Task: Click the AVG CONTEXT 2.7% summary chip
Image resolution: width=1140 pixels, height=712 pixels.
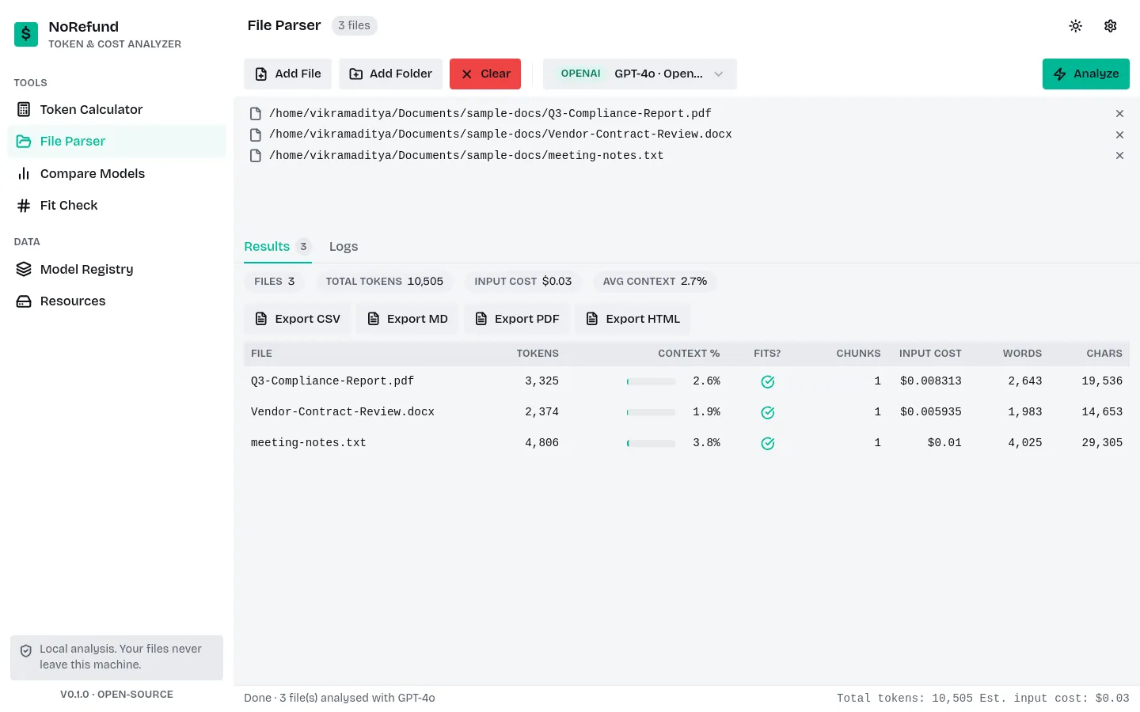Action: pos(655,282)
